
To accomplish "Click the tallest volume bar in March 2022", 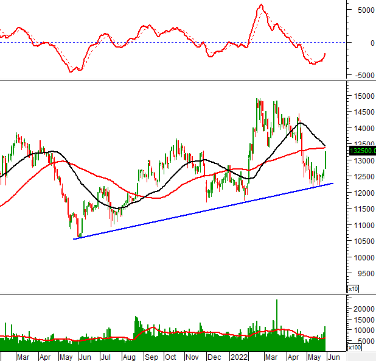I will tap(277, 317).
